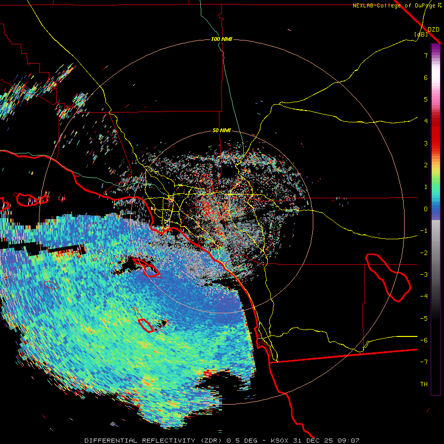Click the -4 value on color scale
This screenshot has width=444, height=444.
point(424,296)
